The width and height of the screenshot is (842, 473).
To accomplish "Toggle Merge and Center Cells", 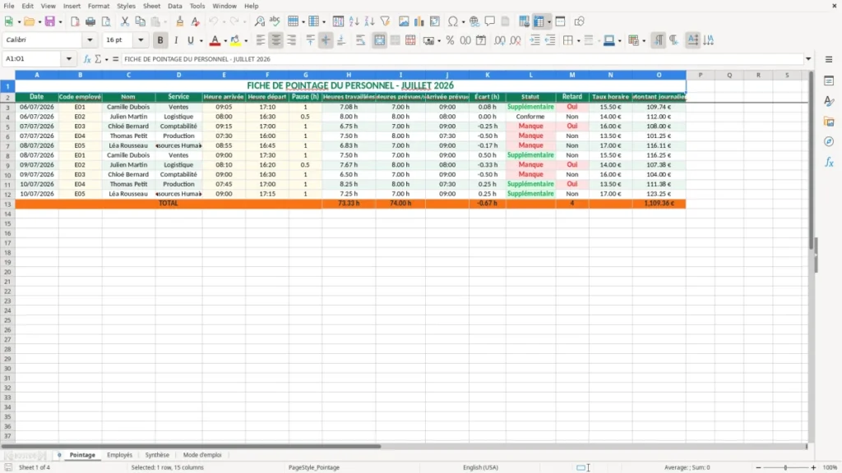I will pyautogui.click(x=380, y=40).
